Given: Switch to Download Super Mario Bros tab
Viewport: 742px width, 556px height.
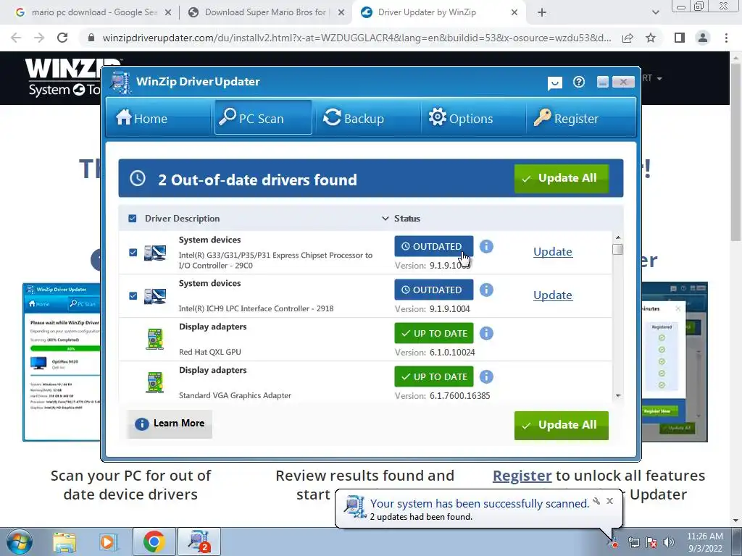Looking at the screenshot, I should coord(265,12).
